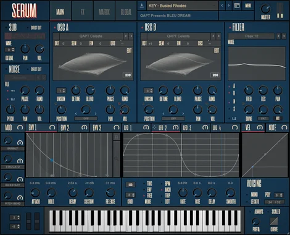Click the blue envelope curve point
Screen dimensions: 290x235
pos(52,160)
